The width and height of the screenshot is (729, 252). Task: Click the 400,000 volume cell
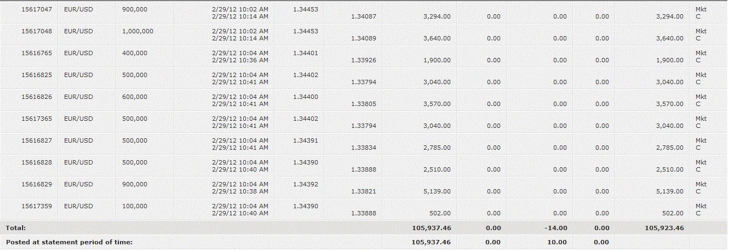(x=135, y=54)
